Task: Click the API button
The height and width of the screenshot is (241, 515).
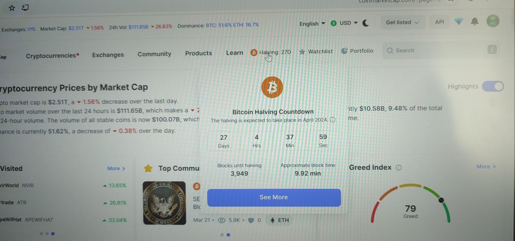Action: click(439, 22)
